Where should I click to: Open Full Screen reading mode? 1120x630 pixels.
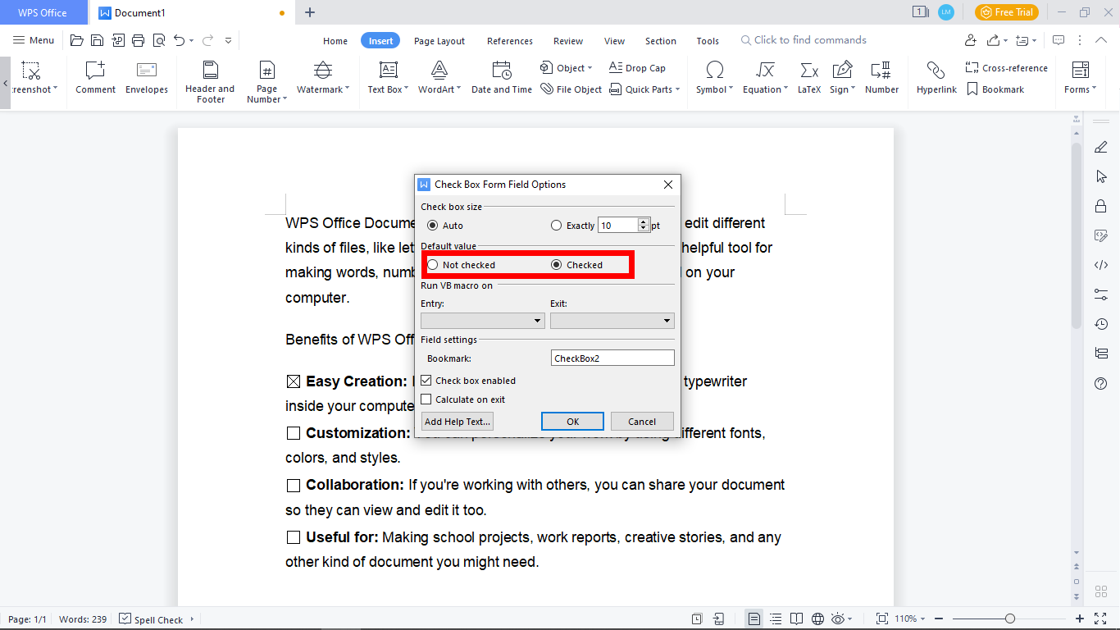1100,619
